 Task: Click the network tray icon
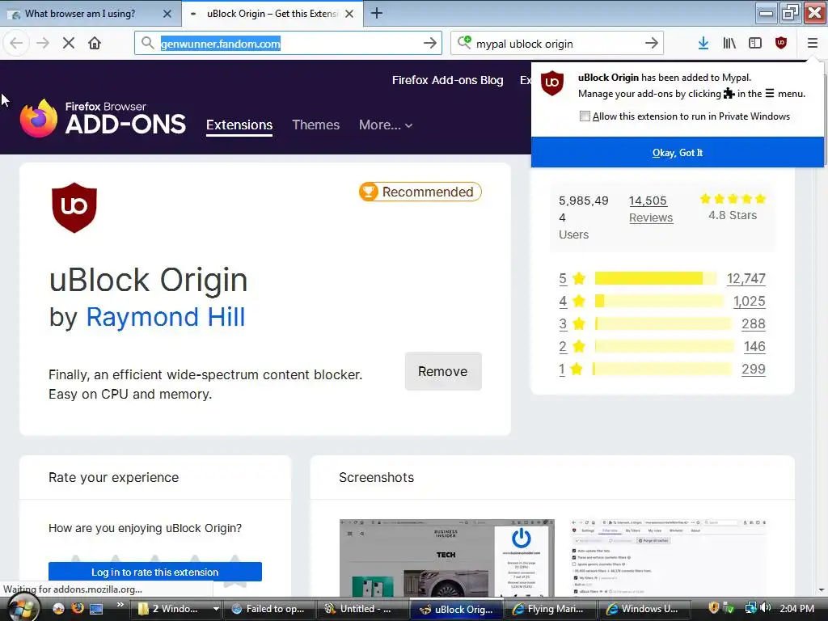tap(750, 608)
